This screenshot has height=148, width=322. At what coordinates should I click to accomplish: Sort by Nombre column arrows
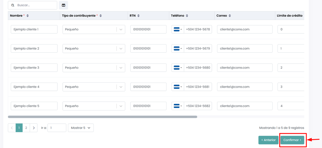[28, 16]
